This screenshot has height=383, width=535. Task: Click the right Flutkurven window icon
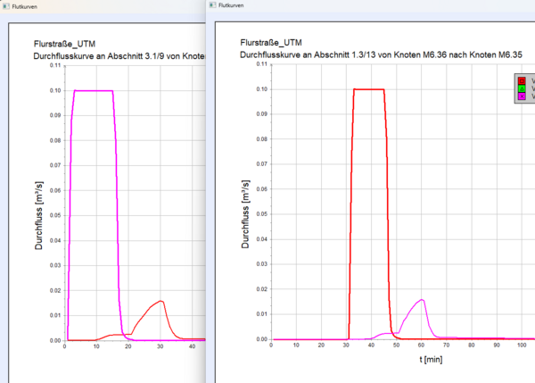click(211, 4)
